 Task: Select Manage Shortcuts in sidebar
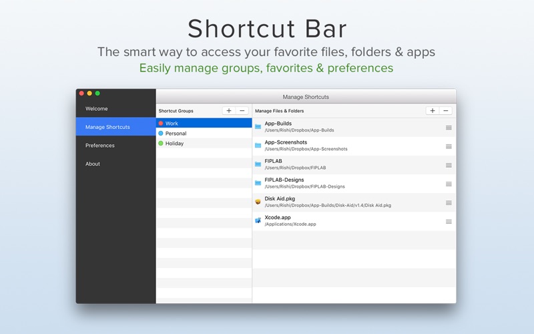tap(115, 127)
